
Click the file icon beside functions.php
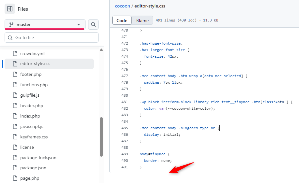(15, 85)
